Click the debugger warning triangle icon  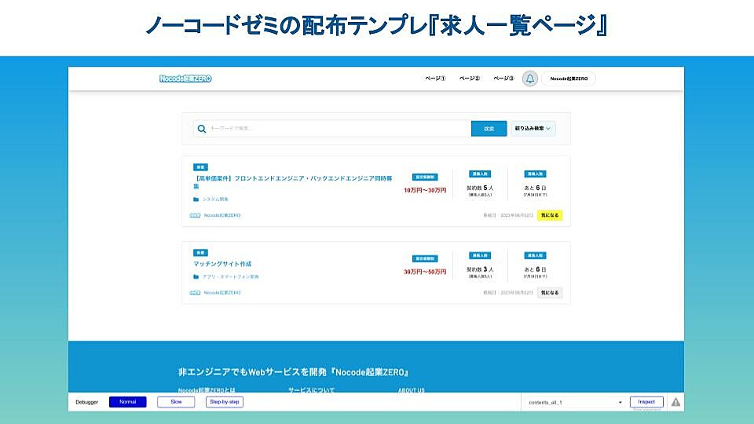pyautogui.click(x=675, y=402)
